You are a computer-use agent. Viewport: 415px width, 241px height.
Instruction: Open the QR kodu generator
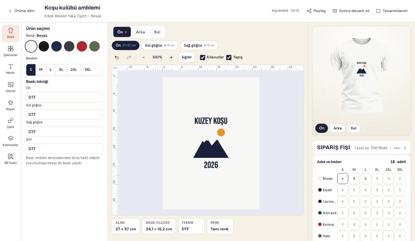pyautogui.click(x=11, y=159)
